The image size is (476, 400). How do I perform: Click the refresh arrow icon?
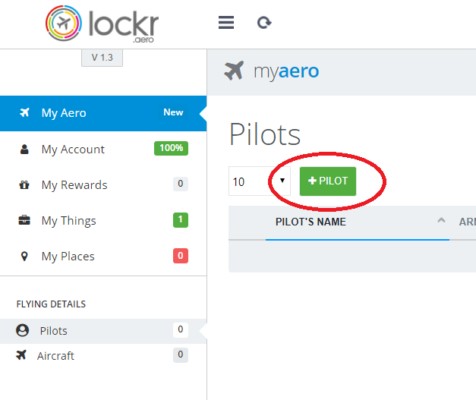tap(264, 23)
